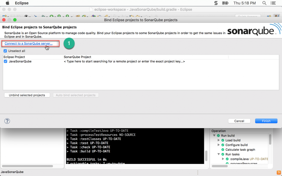The height and width of the screenshot is (176, 282).
Task: Click the battery status icon
Action: (225, 3)
